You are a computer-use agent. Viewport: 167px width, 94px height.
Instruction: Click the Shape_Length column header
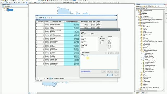pyautogui.click(x=84, y=22)
